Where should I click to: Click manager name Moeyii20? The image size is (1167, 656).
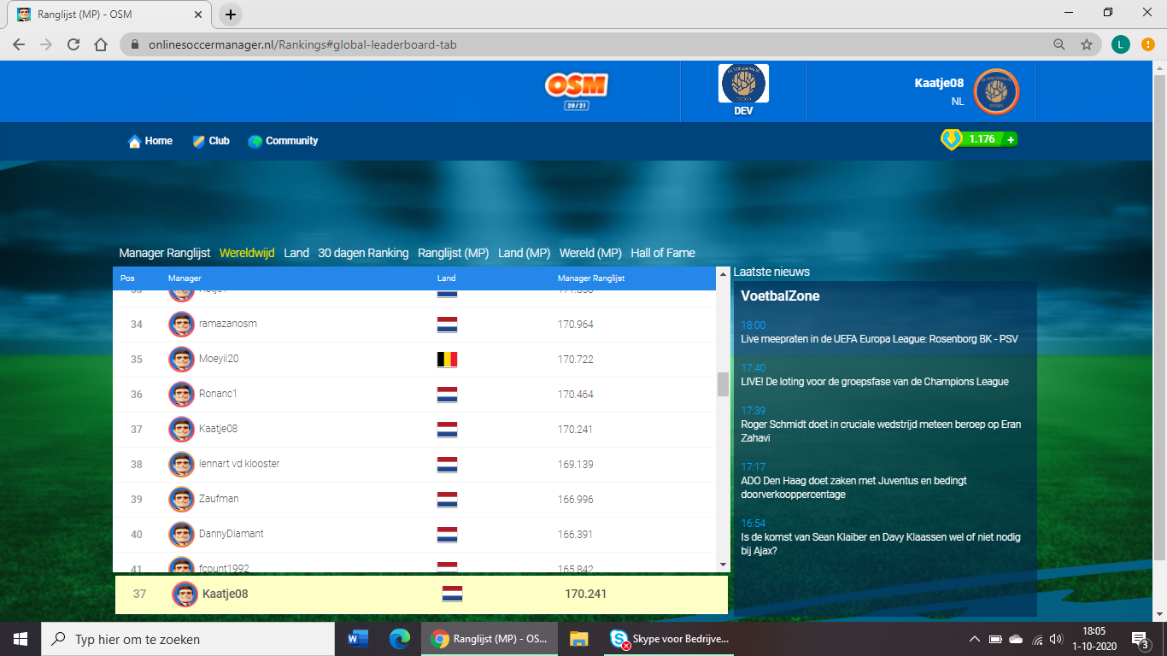219,359
